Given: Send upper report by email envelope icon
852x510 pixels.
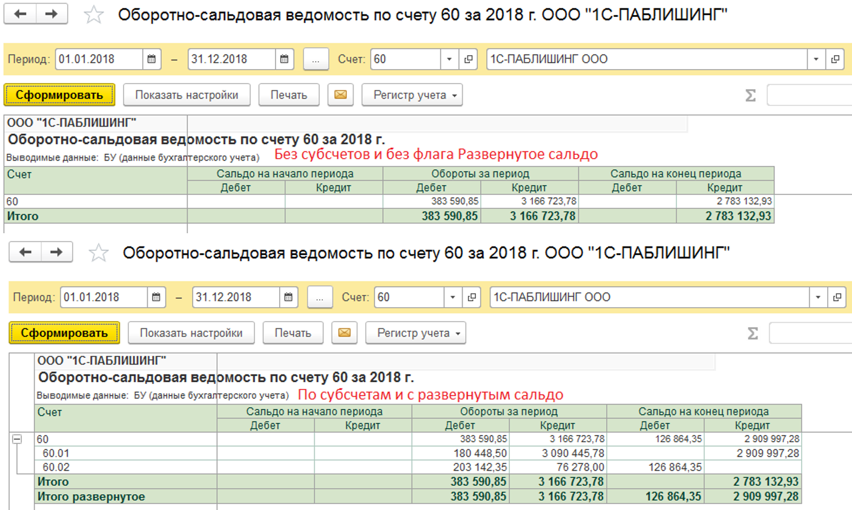Looking at the screenshot, I should 341,95.
